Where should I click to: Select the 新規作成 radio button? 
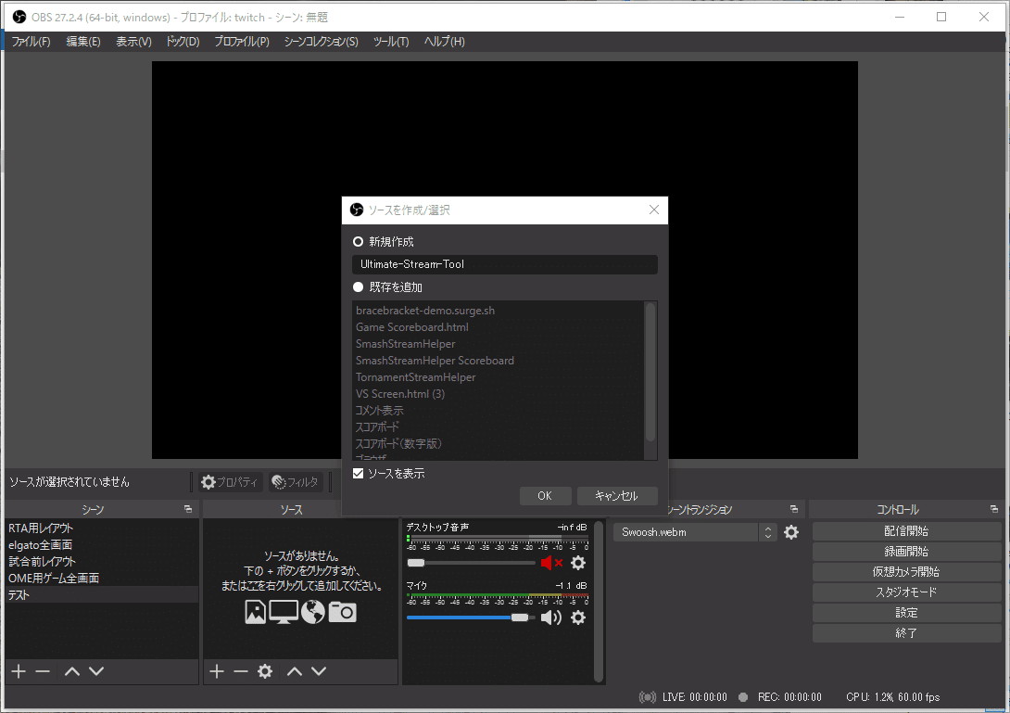[x=359, y=242]
